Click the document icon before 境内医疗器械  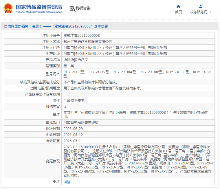point(6,26)
